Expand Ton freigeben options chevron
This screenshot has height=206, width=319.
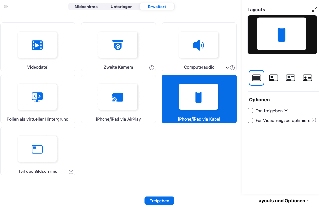click(x=286, y=111)
